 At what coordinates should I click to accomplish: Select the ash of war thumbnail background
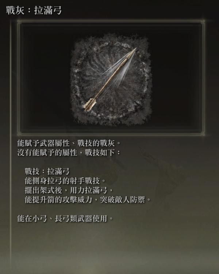111,80
